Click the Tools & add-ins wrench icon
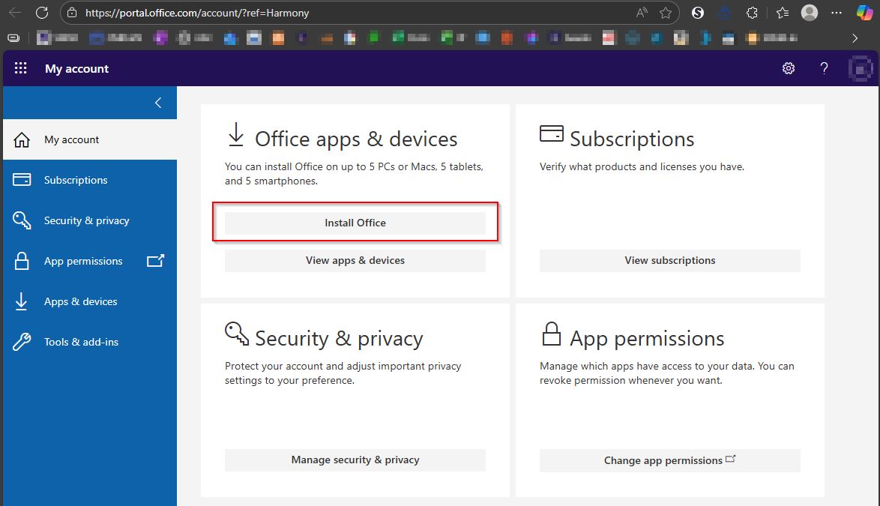Image resolution: width=880 pixels, height=506 pixels. 22,342
